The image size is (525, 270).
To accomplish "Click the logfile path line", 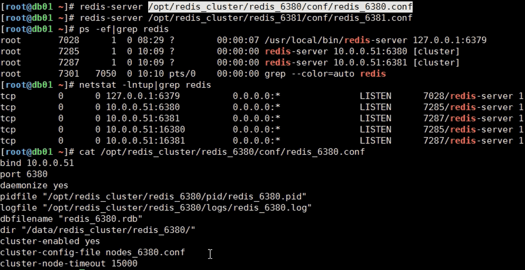I will (156, 208).
